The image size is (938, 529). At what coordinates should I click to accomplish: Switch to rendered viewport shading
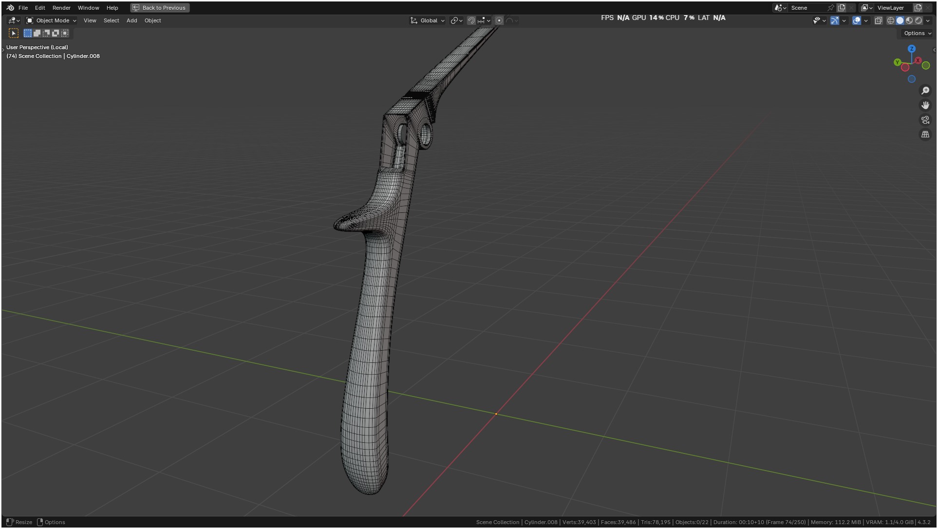click(919, 20)
